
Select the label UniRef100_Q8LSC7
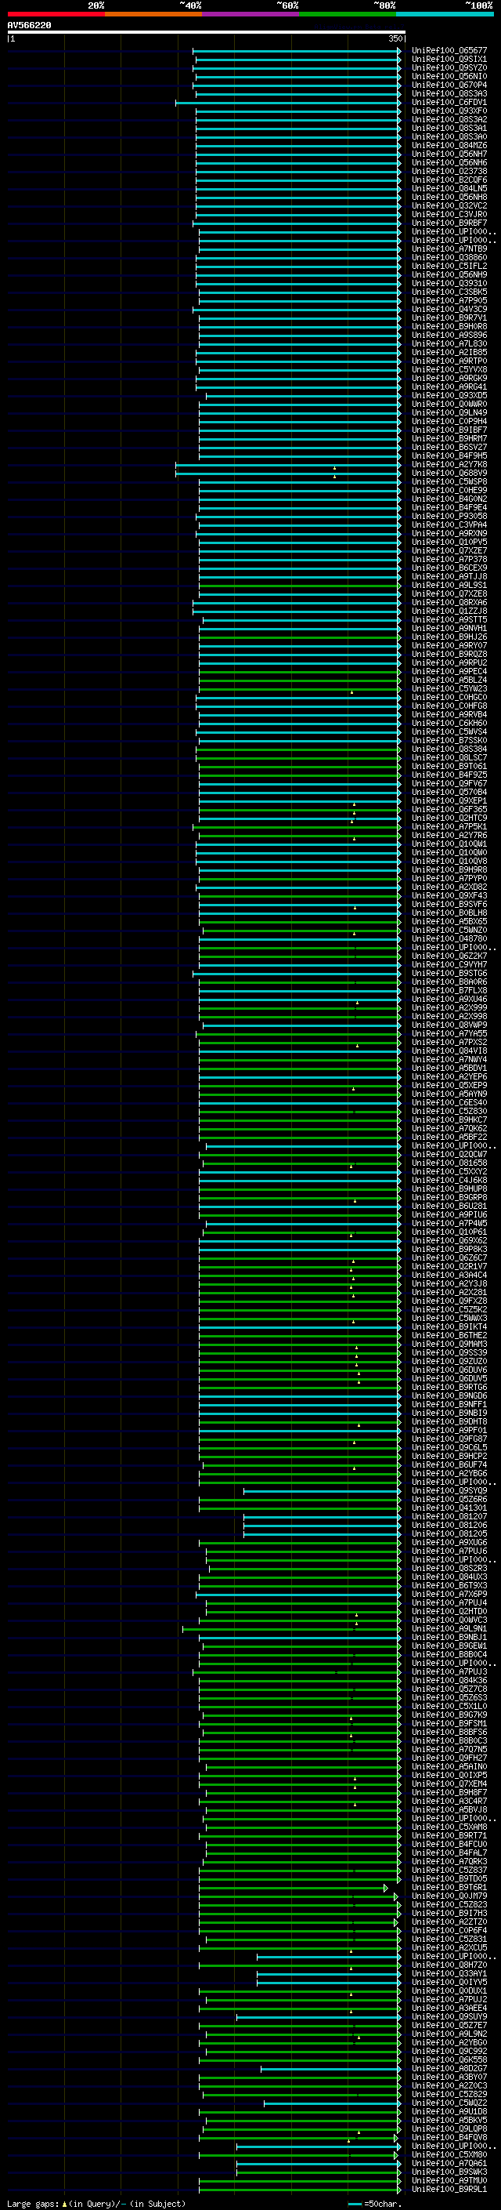pyautogui.click(x=449, y=757)
